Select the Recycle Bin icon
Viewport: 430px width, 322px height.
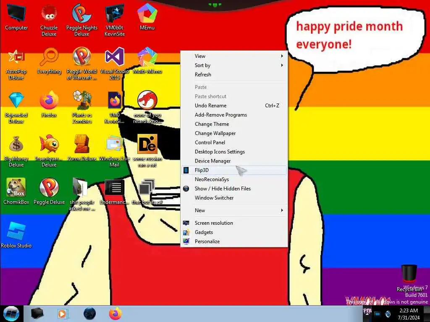point(409,278)
